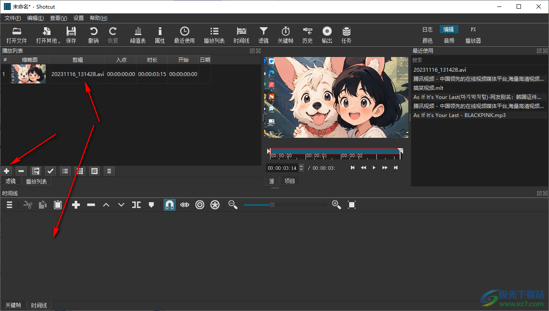The width and height of the screenshot is (549, 311).
Task: Overwrite onto track with down-chevron icon
Action: [x=121, y=205]
